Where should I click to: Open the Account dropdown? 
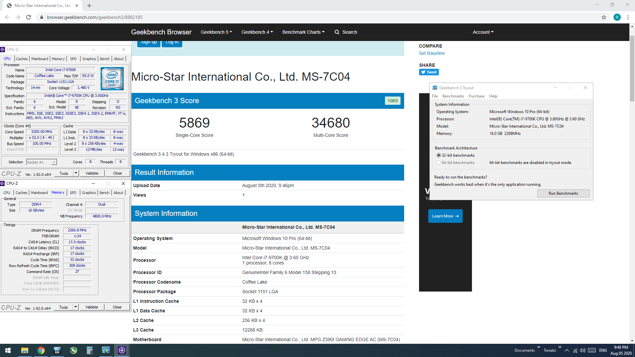(x=483, y=32)
